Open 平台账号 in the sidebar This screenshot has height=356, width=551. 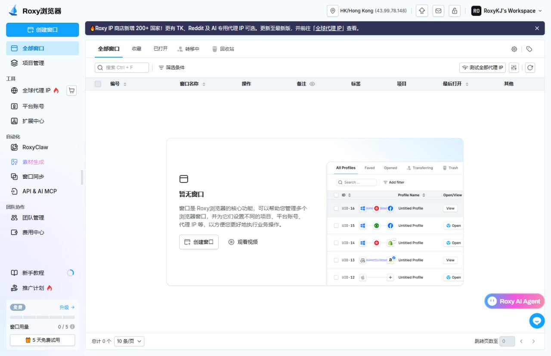[43, 106]
